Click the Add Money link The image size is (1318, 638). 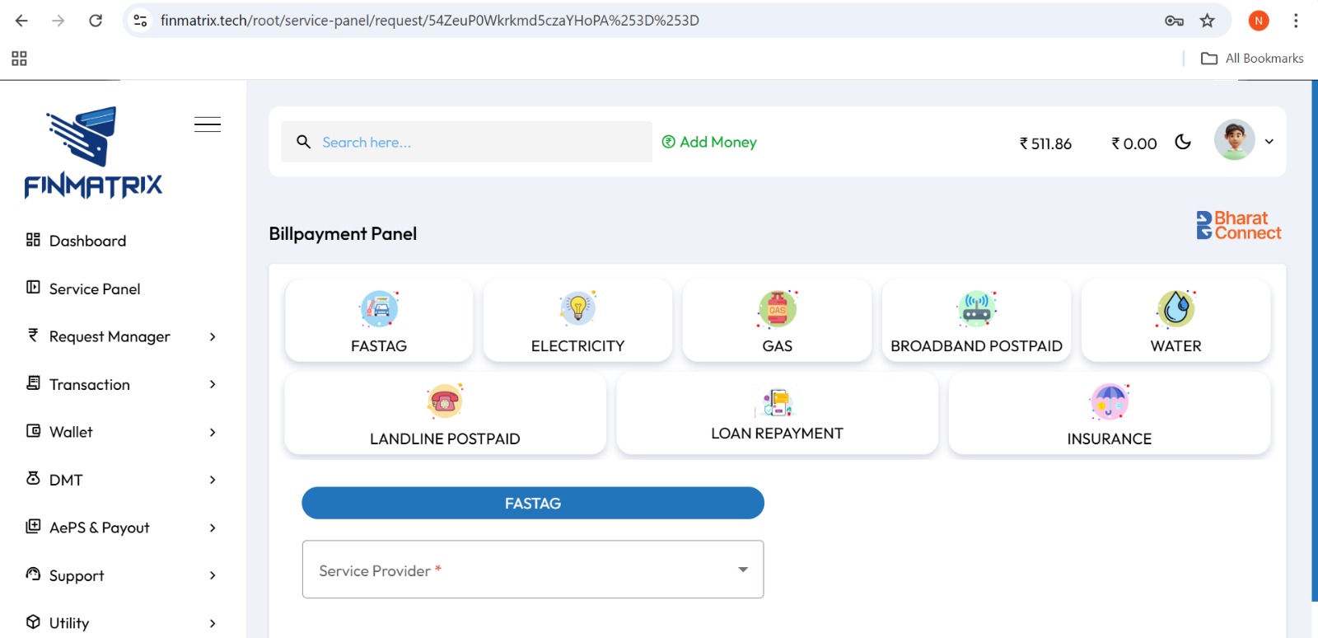(709, 142)
